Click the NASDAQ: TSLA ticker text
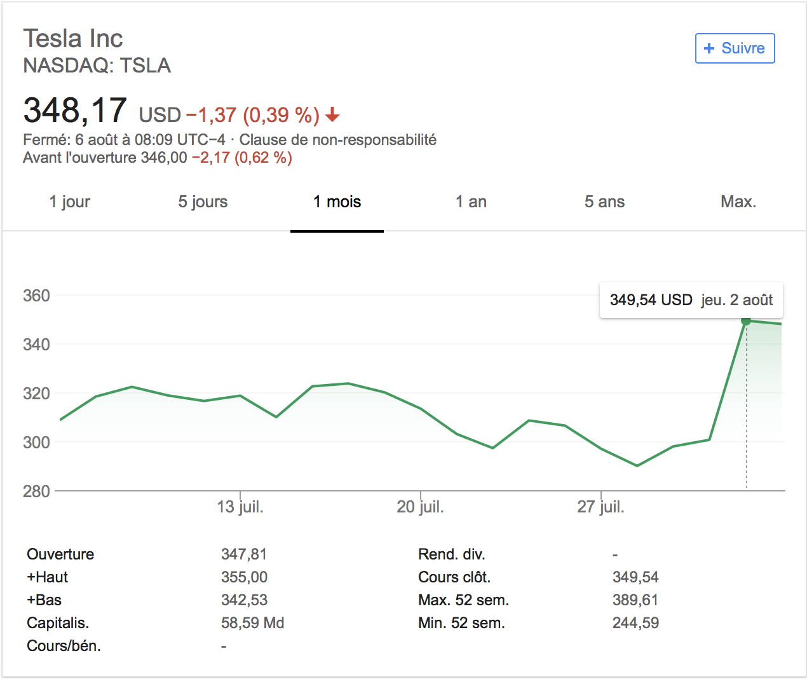807x679 pixels. (97, 65)
